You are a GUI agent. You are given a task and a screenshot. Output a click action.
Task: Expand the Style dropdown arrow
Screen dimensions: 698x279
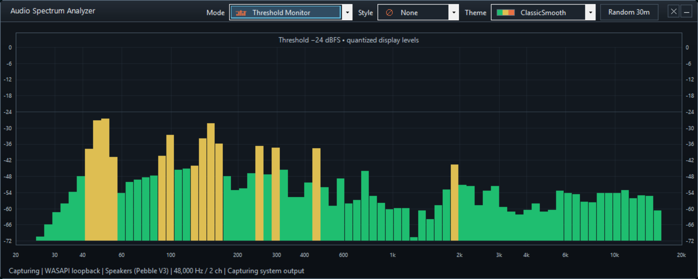[x=454, y=12]
